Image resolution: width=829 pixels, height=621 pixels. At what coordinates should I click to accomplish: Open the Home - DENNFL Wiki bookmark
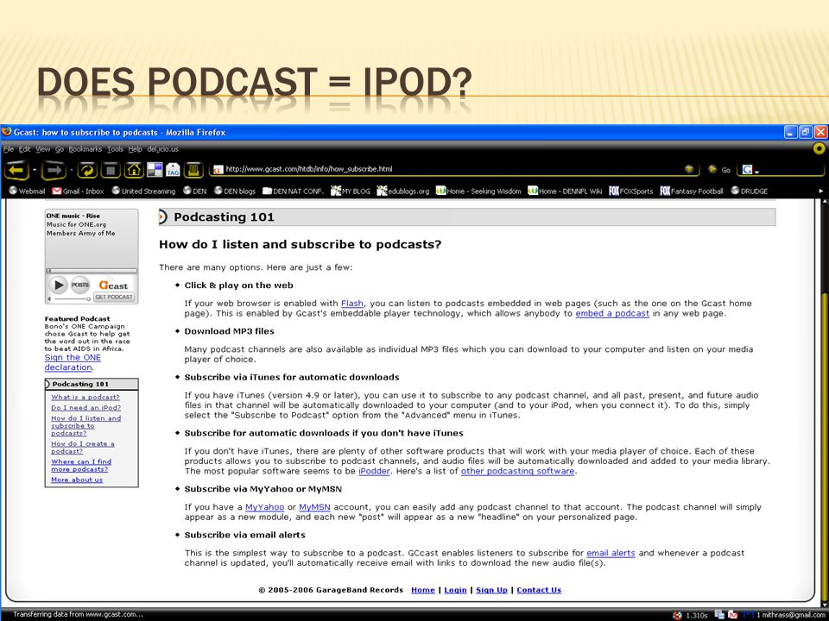click(x=565, y=191)
